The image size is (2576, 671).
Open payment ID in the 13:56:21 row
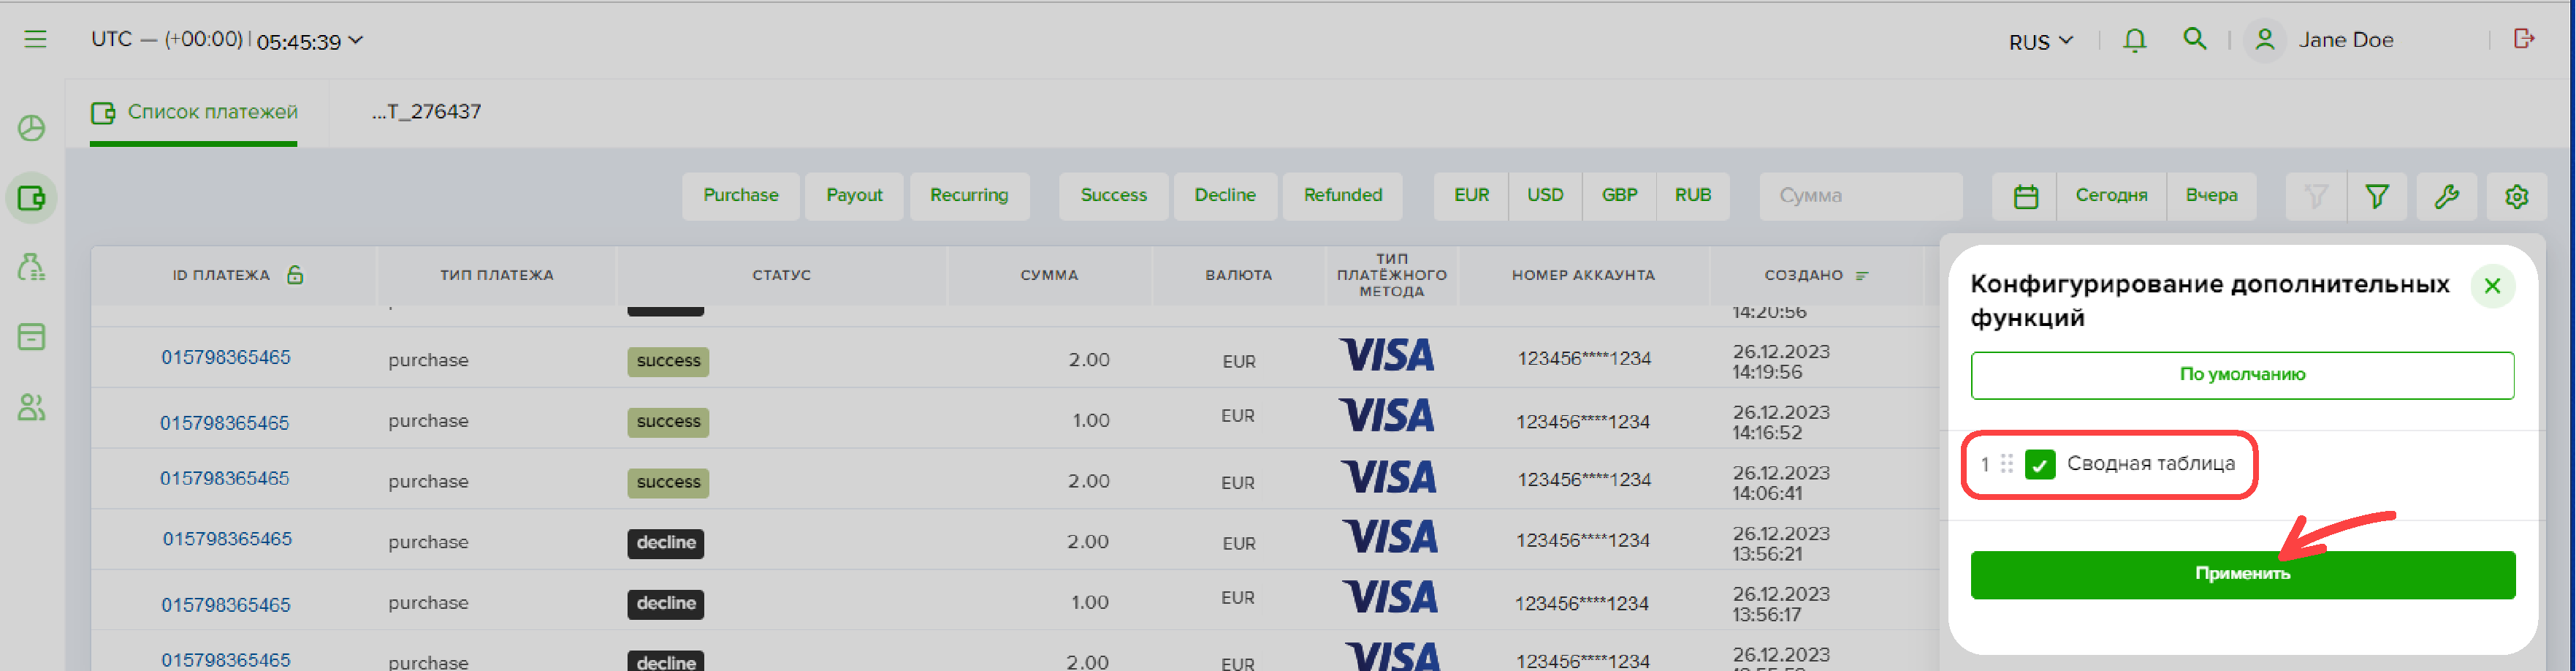pyautogui.click(x=228, y=540)
